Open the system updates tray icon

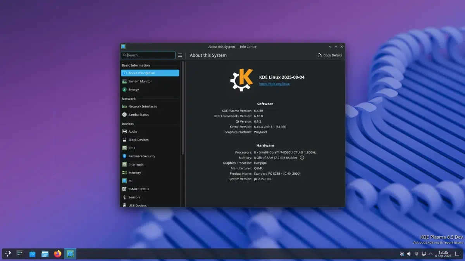(402, 254)
